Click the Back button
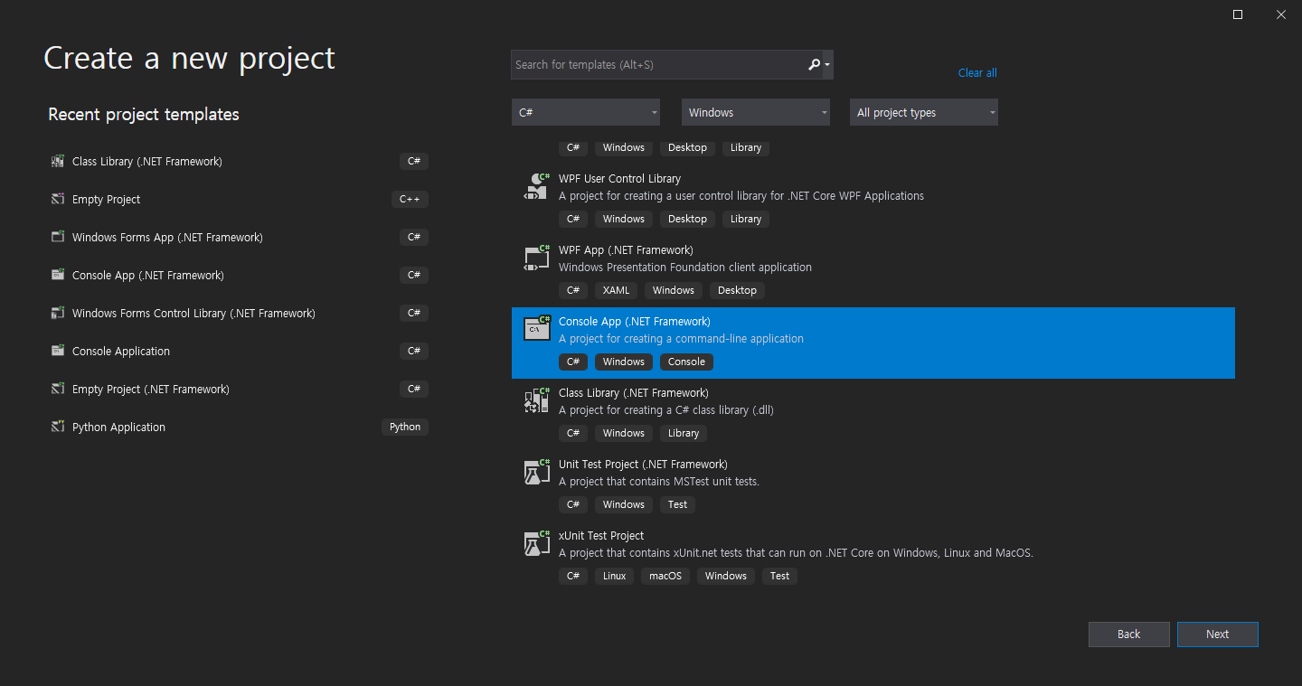The height and width of the screenshot is (686, 1302). [x=1128, y=634]
